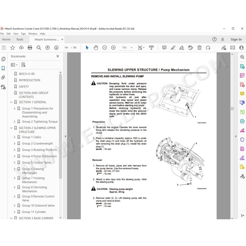Open the Sign menu

[24, 34]
